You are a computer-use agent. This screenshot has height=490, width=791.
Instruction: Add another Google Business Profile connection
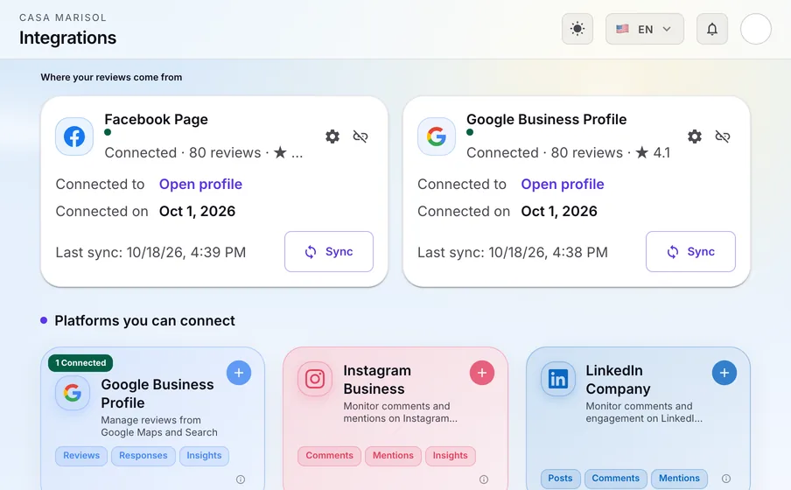tap(239, 373)
